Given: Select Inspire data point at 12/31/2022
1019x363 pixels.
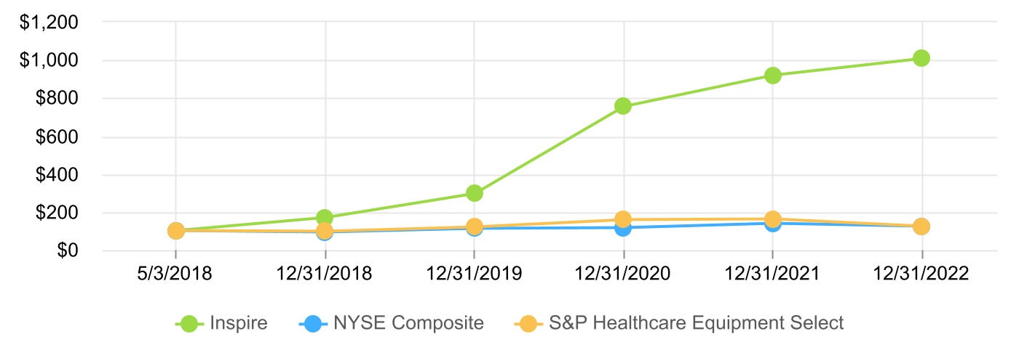Looking at the screenshot, I should pos(921,58).
